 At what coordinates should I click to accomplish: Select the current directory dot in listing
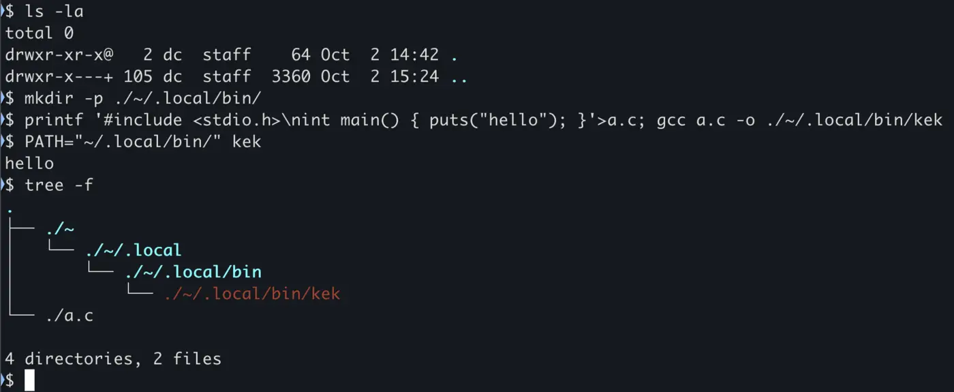(455, 55)
